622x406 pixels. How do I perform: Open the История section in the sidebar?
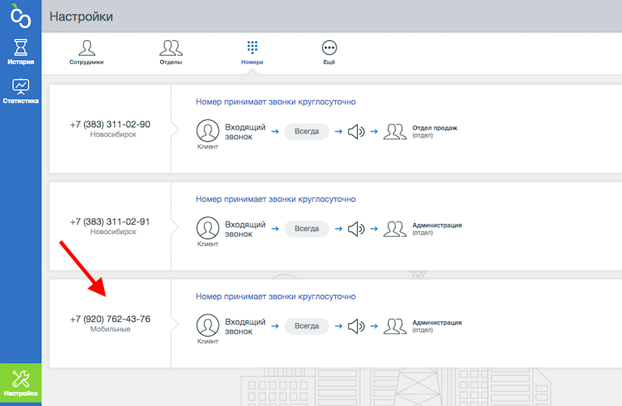[x=20, y=52]
